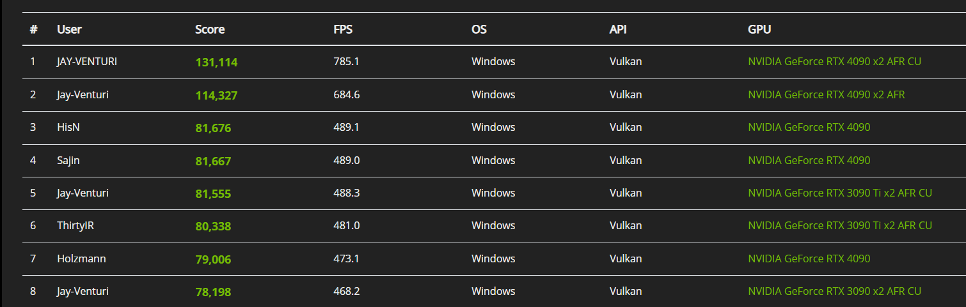Open Sajin's GeForce RTX 4090 GPU link

click(809, 160)
